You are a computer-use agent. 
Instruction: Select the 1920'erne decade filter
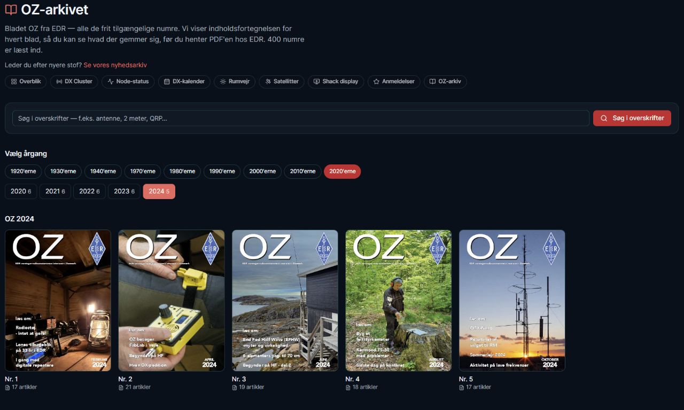[x=24, y=171]
